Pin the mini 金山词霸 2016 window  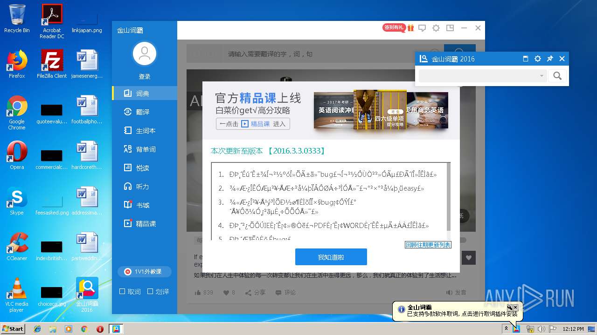click(x=550, y=59)
